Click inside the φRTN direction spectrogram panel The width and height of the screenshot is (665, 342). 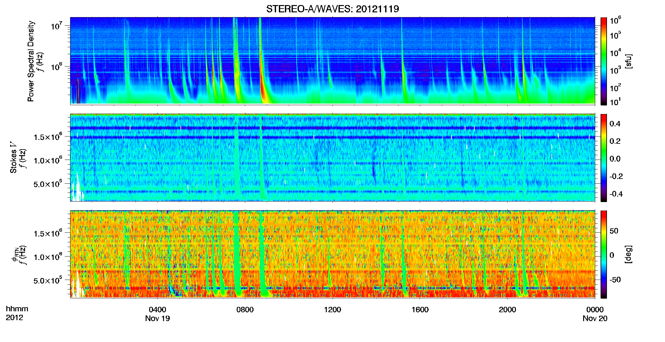(x=332, y=254)
